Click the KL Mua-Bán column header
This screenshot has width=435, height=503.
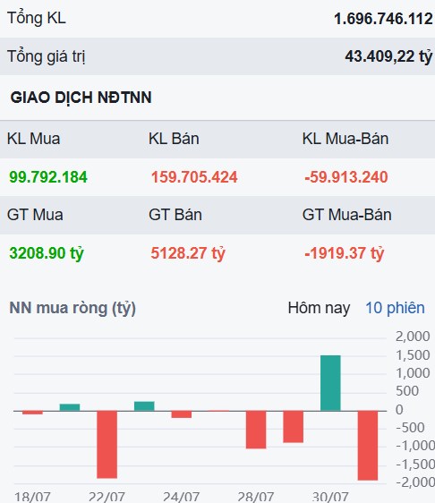345,139
